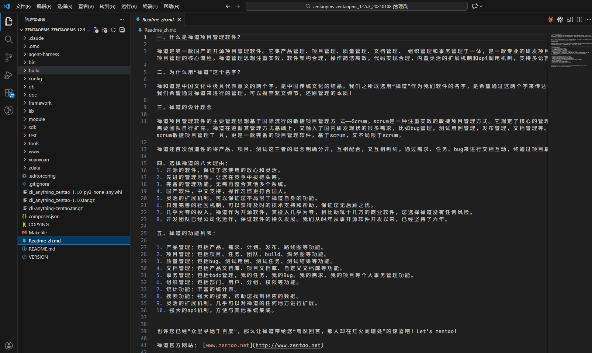Image resolution: width=592 pixels, height=353 pixels.
Task: Split the editor to the right
Action: (579, 20)
